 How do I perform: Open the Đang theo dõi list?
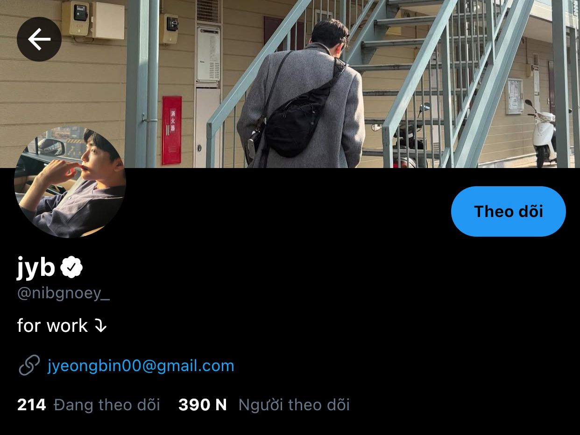(107, 405)
